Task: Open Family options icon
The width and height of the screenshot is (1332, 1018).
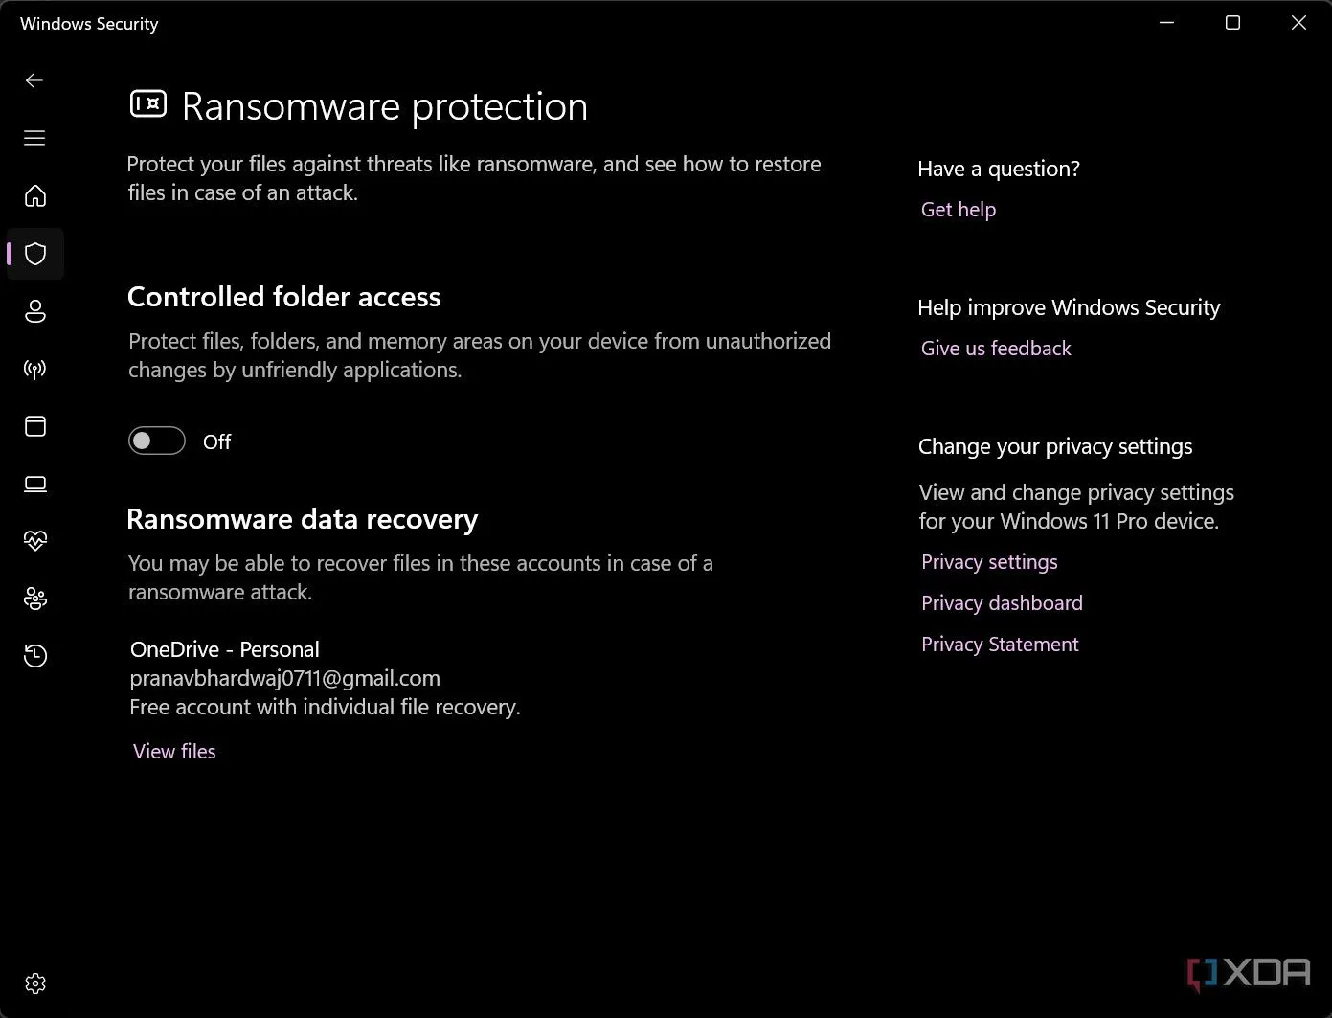Action: (x=35, y=599)
